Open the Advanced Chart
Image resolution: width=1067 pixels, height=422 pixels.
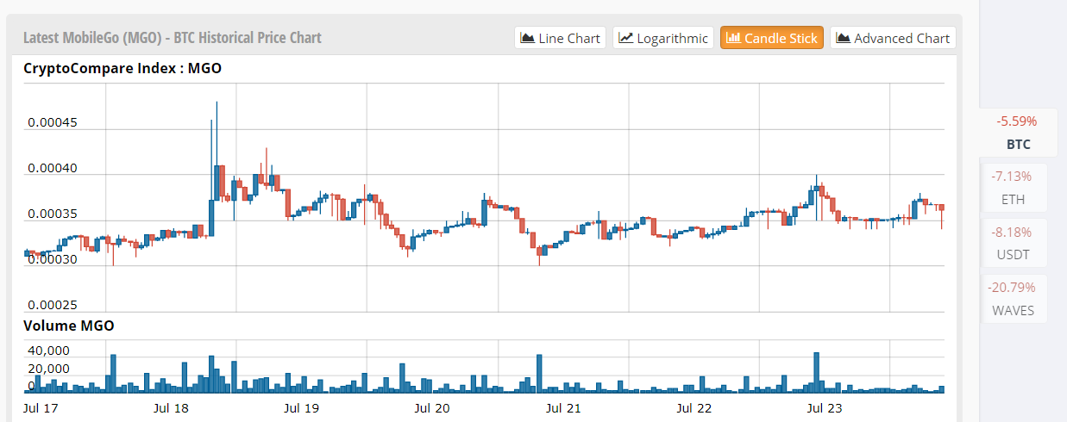(x=893, y=38)
